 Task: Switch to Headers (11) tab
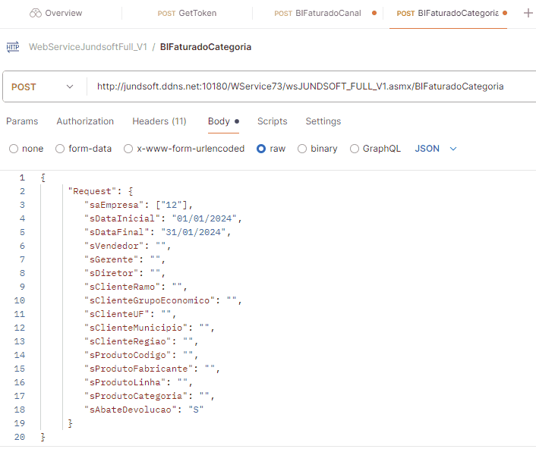[x=159, y=121]
